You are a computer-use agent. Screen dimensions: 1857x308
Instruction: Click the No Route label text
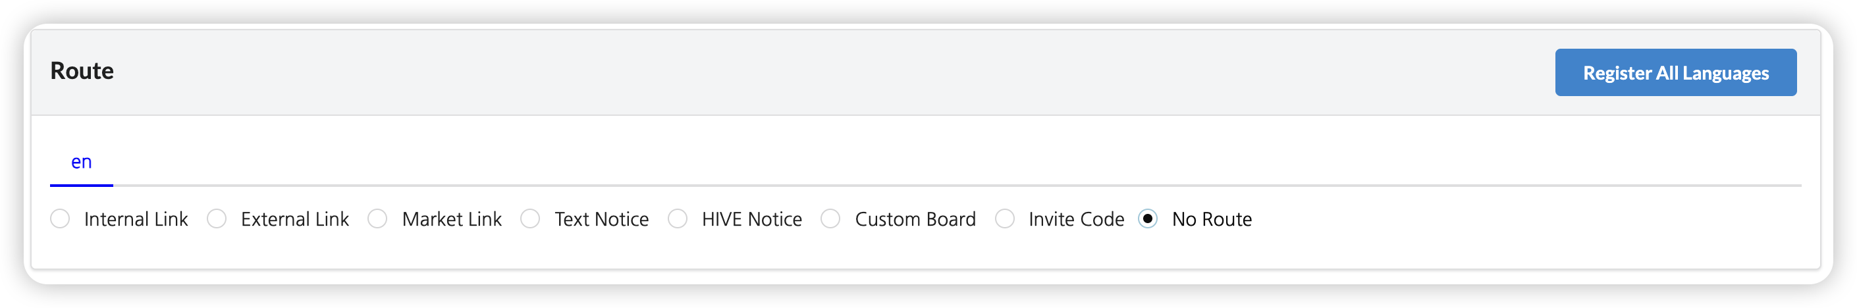pos(1211,218)
